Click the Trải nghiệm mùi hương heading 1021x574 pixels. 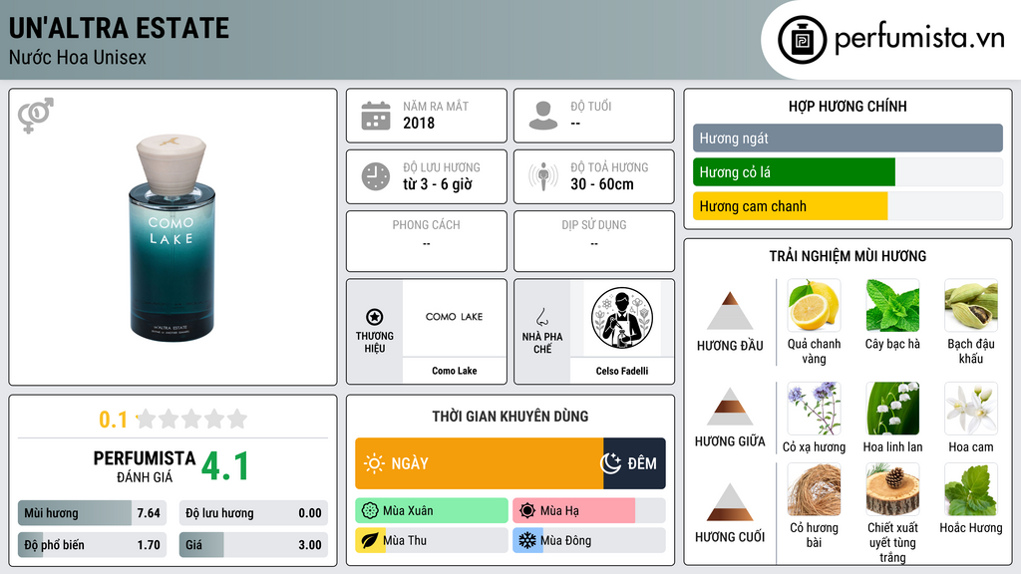pos(848,256)
